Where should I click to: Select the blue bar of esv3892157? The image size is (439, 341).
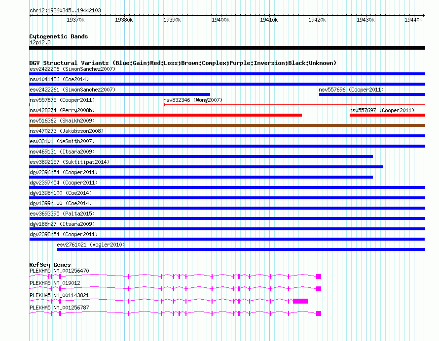(206, 167)
